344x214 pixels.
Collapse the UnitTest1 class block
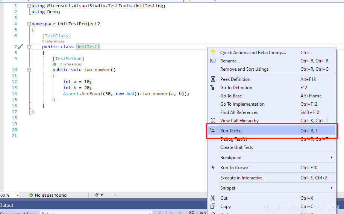[29, 47]
